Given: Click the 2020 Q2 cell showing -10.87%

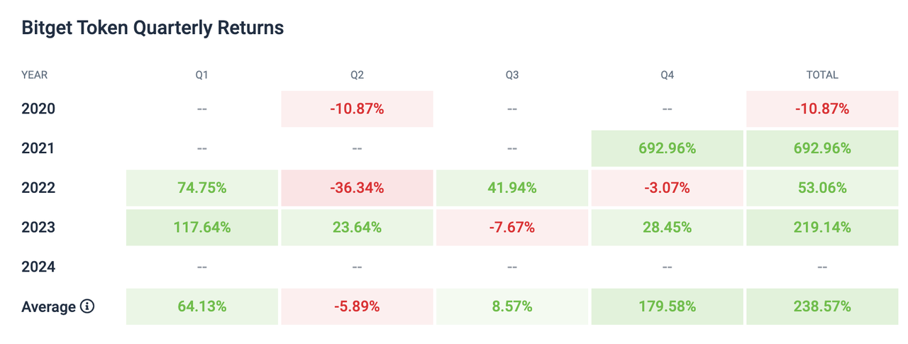Looking at the screenshot, I should point(357,109).
